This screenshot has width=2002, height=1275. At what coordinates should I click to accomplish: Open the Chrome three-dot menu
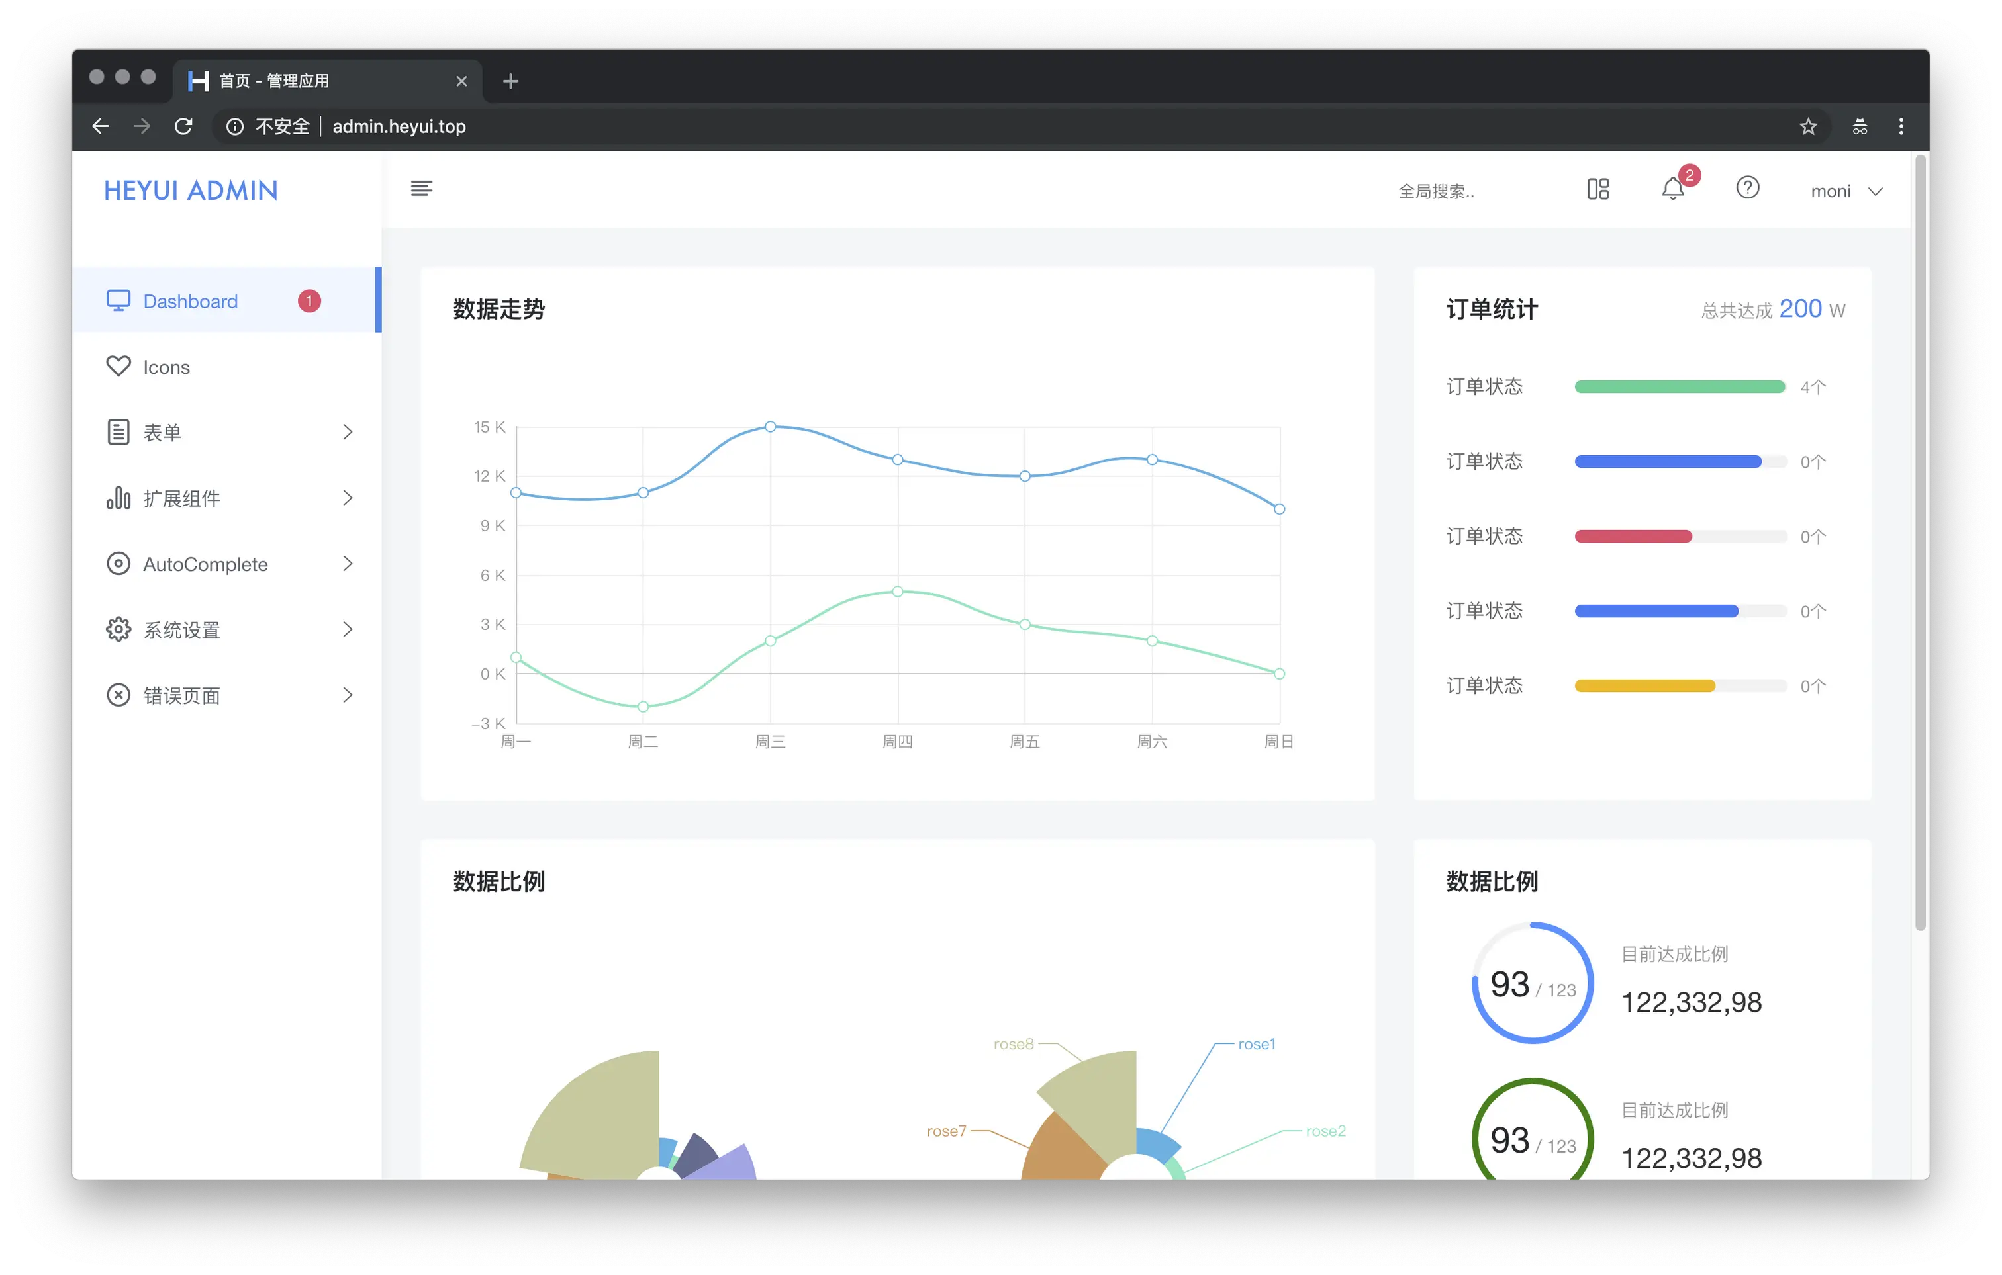[x=1901, y=126]
